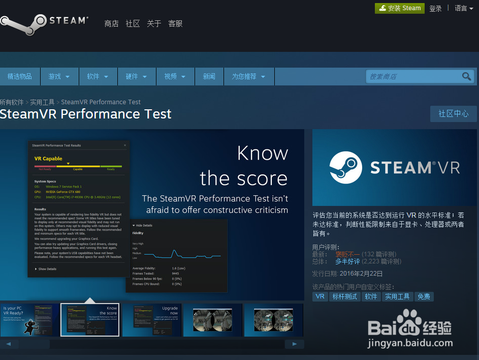Open 关于 about in top menu
The image size is (479, 360).
point(154,23)
